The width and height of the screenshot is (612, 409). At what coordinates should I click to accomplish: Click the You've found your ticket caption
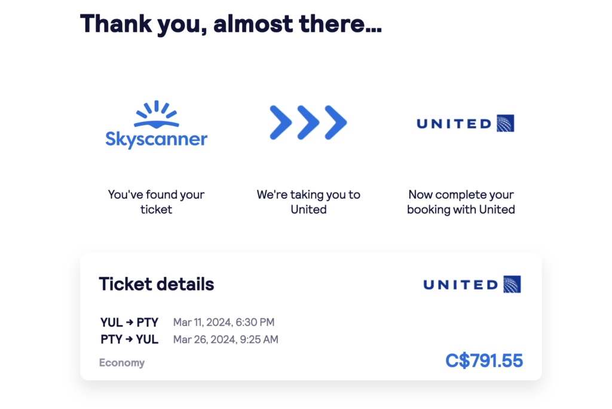(155, 202)
